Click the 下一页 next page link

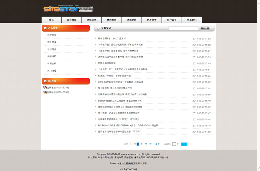coord(148,144)
